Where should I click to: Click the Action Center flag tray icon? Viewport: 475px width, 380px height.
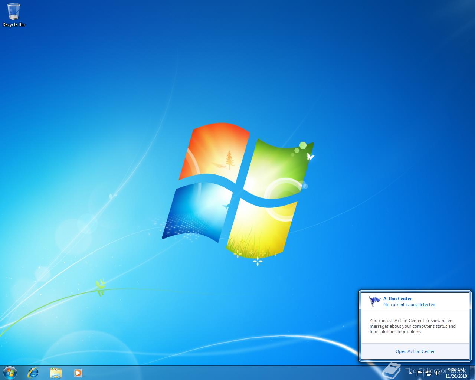pos(420,373)
